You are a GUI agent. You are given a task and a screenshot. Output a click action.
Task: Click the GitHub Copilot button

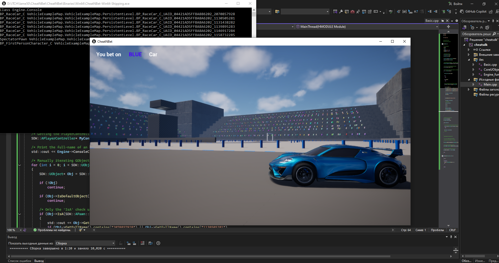[x=473, y=12]
